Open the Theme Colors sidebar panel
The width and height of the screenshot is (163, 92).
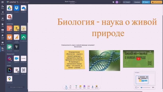coord(3,37)
